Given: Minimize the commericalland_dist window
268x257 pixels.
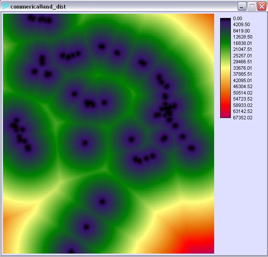Looking at the screenshot, I should tap(242, 6).
